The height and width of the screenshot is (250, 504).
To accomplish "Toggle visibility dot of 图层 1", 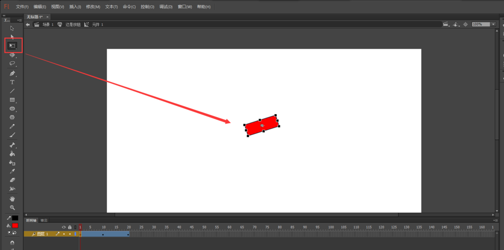I will pos(64,234).
